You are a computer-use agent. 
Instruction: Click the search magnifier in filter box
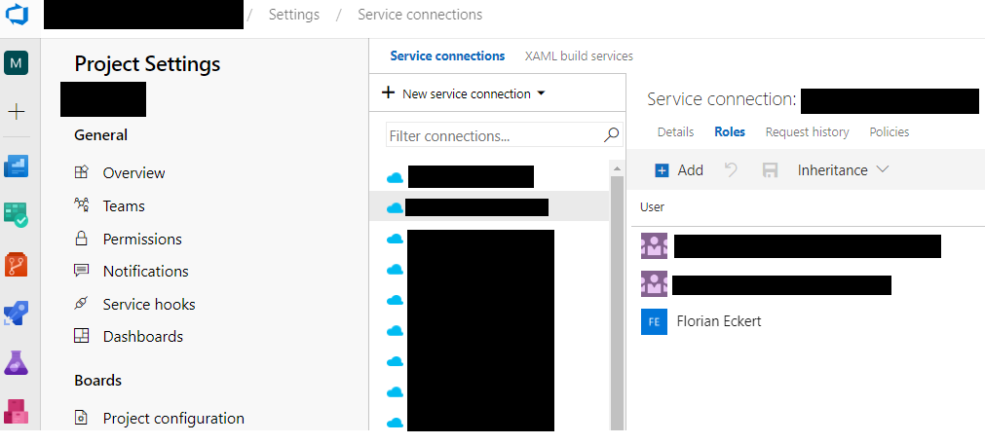point(612,135)
